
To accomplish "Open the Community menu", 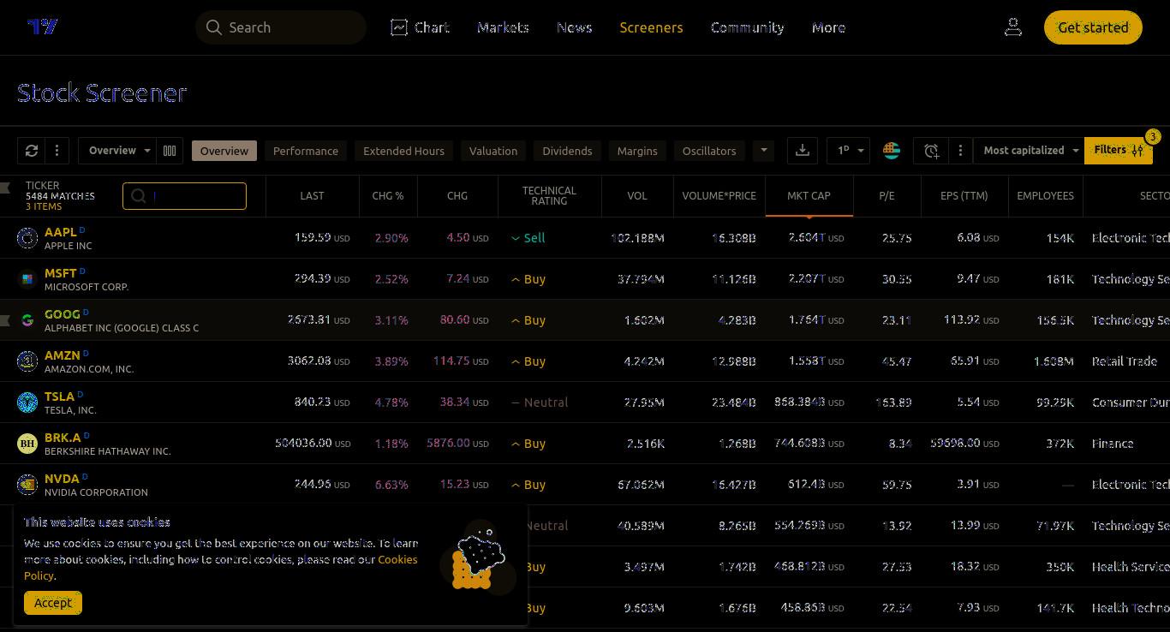I will (x=747, y=27).
